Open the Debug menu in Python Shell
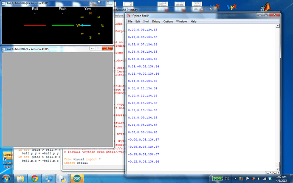Screen dimensions: 293x183 156,21
